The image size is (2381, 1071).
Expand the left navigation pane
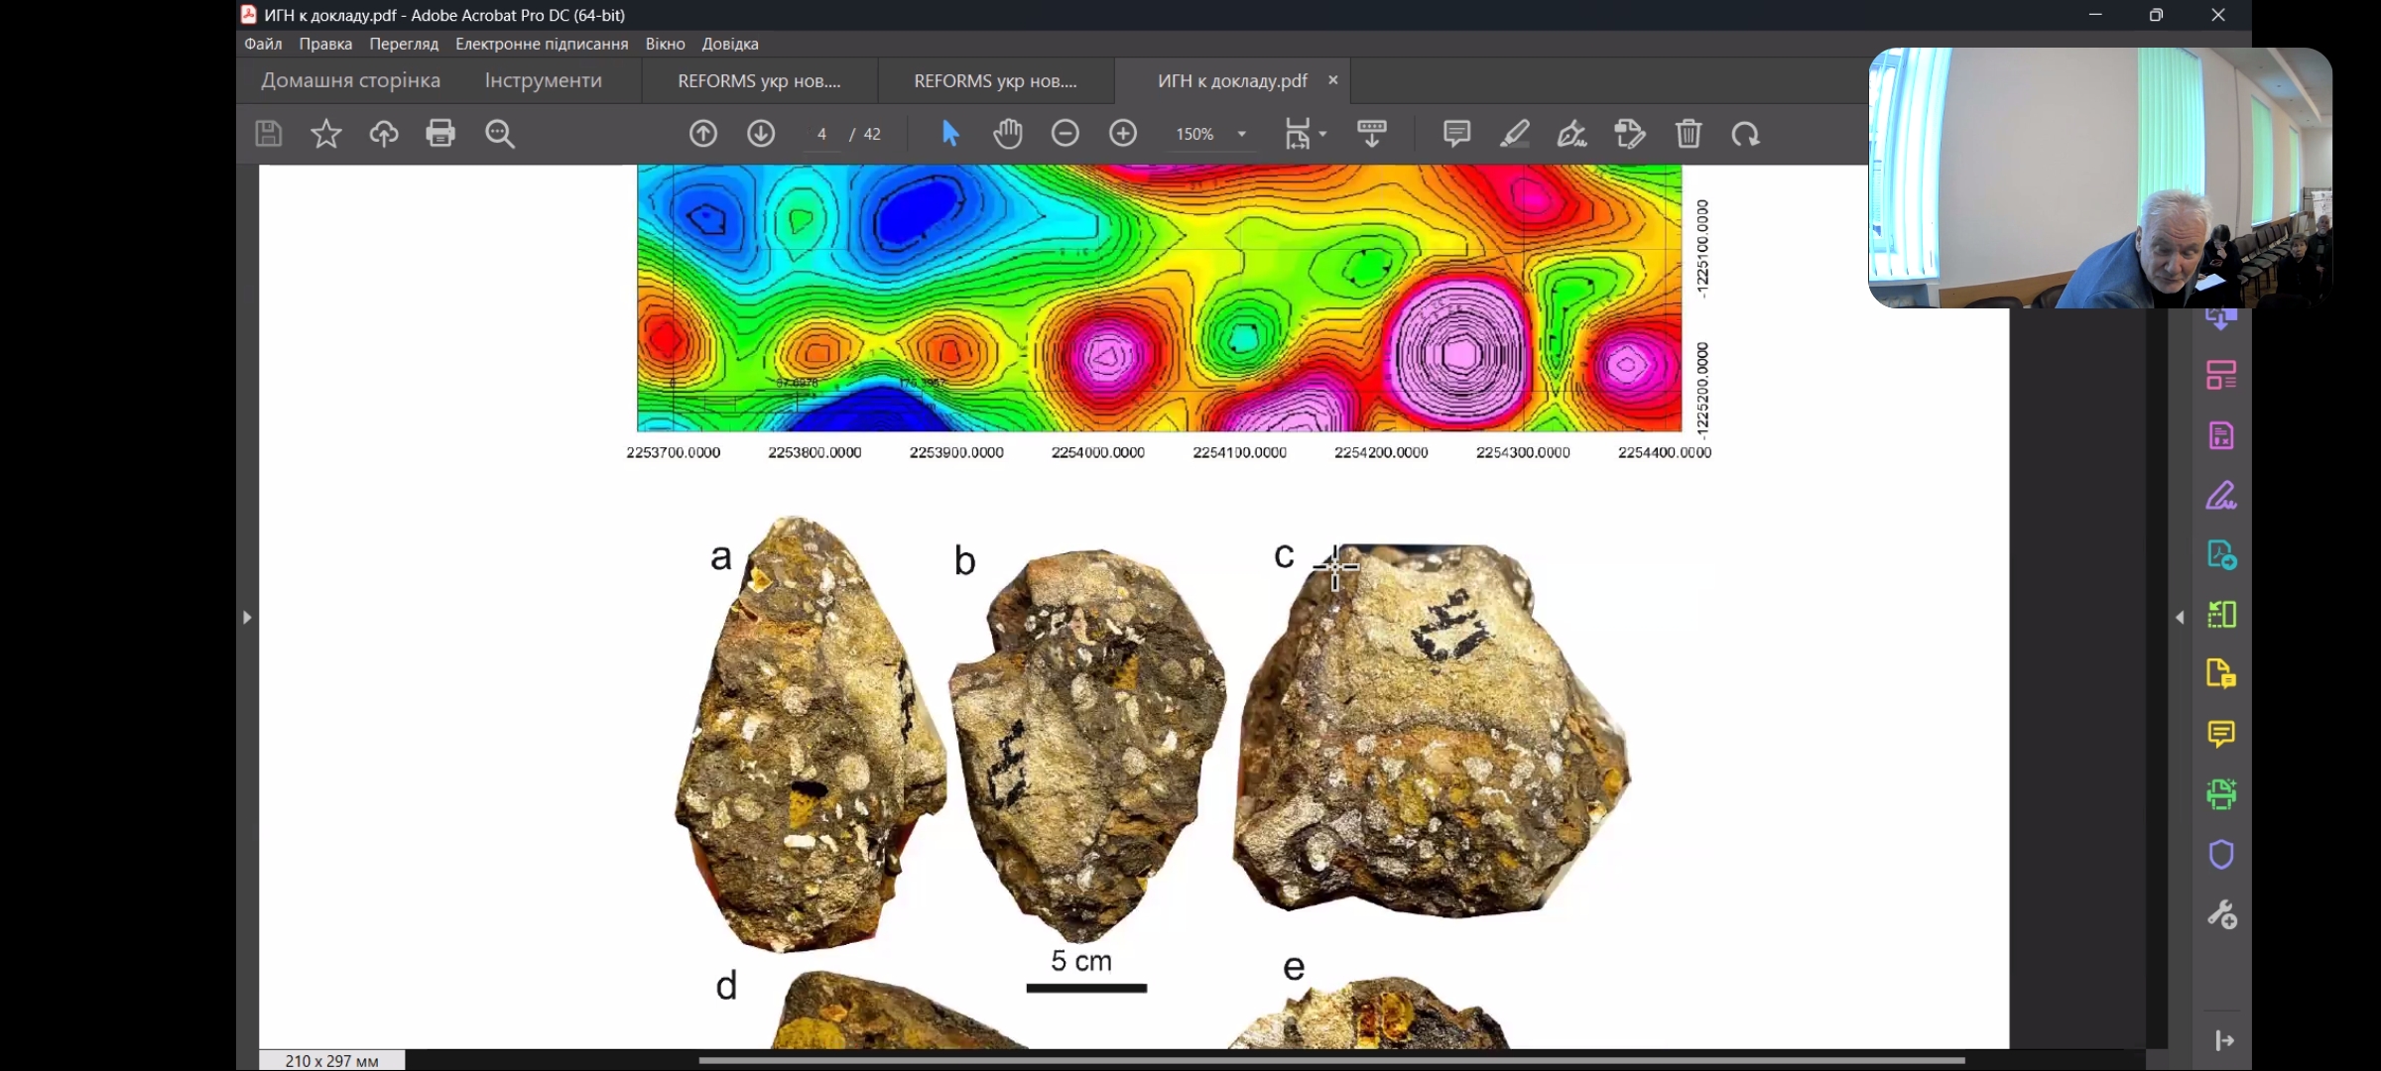click(x=247, y=617)
